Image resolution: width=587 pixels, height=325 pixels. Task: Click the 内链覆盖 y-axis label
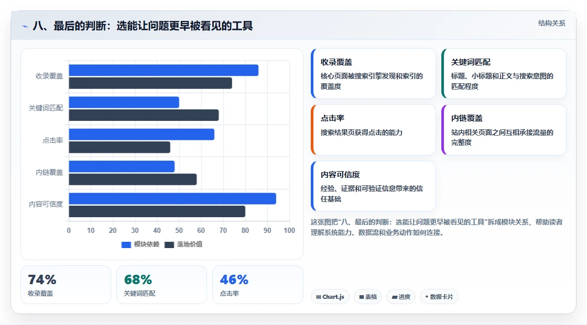(x=49, y=172)
